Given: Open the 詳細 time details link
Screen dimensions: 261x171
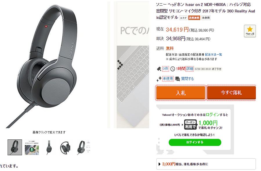Looking at the screenshot, I should (x=190, y=69).
